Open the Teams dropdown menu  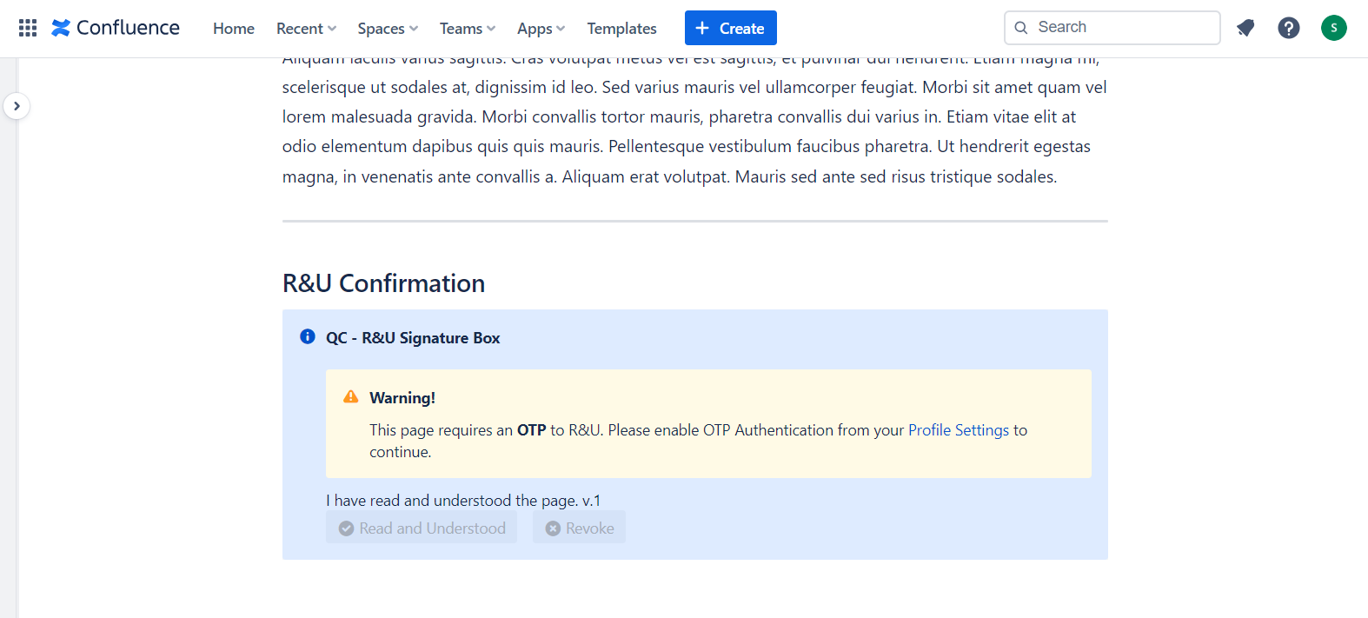(x=468, y=29)
